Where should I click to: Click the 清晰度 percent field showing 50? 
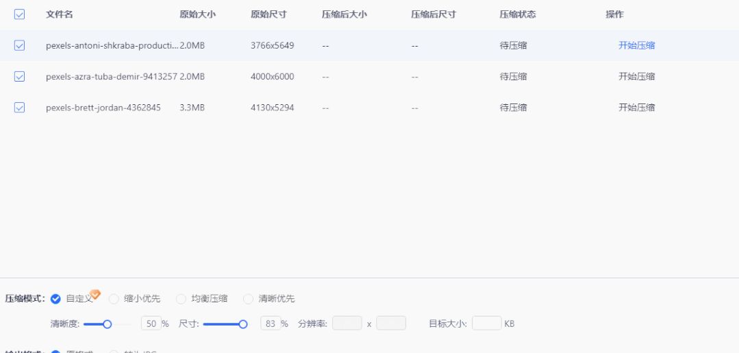pos(151,324)
